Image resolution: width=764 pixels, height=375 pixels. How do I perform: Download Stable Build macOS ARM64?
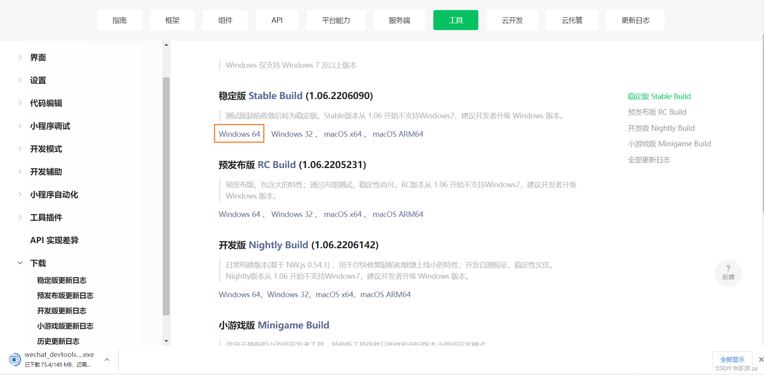pos(398,134)
